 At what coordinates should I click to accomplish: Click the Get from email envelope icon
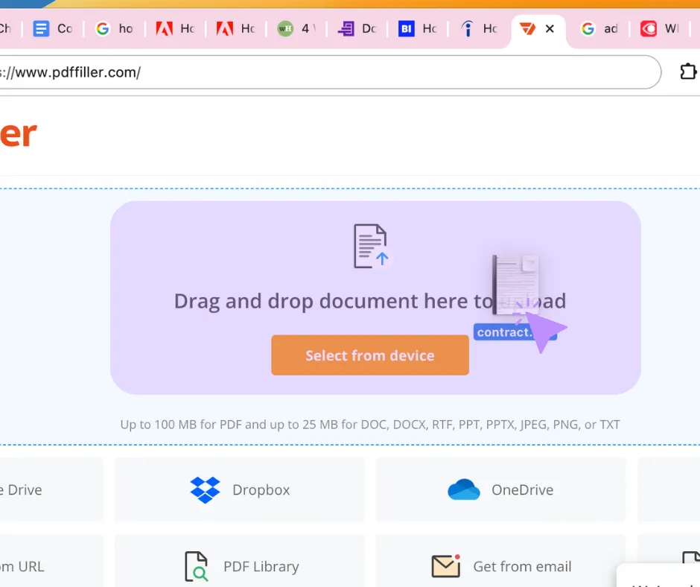click(x=446, y=566)
